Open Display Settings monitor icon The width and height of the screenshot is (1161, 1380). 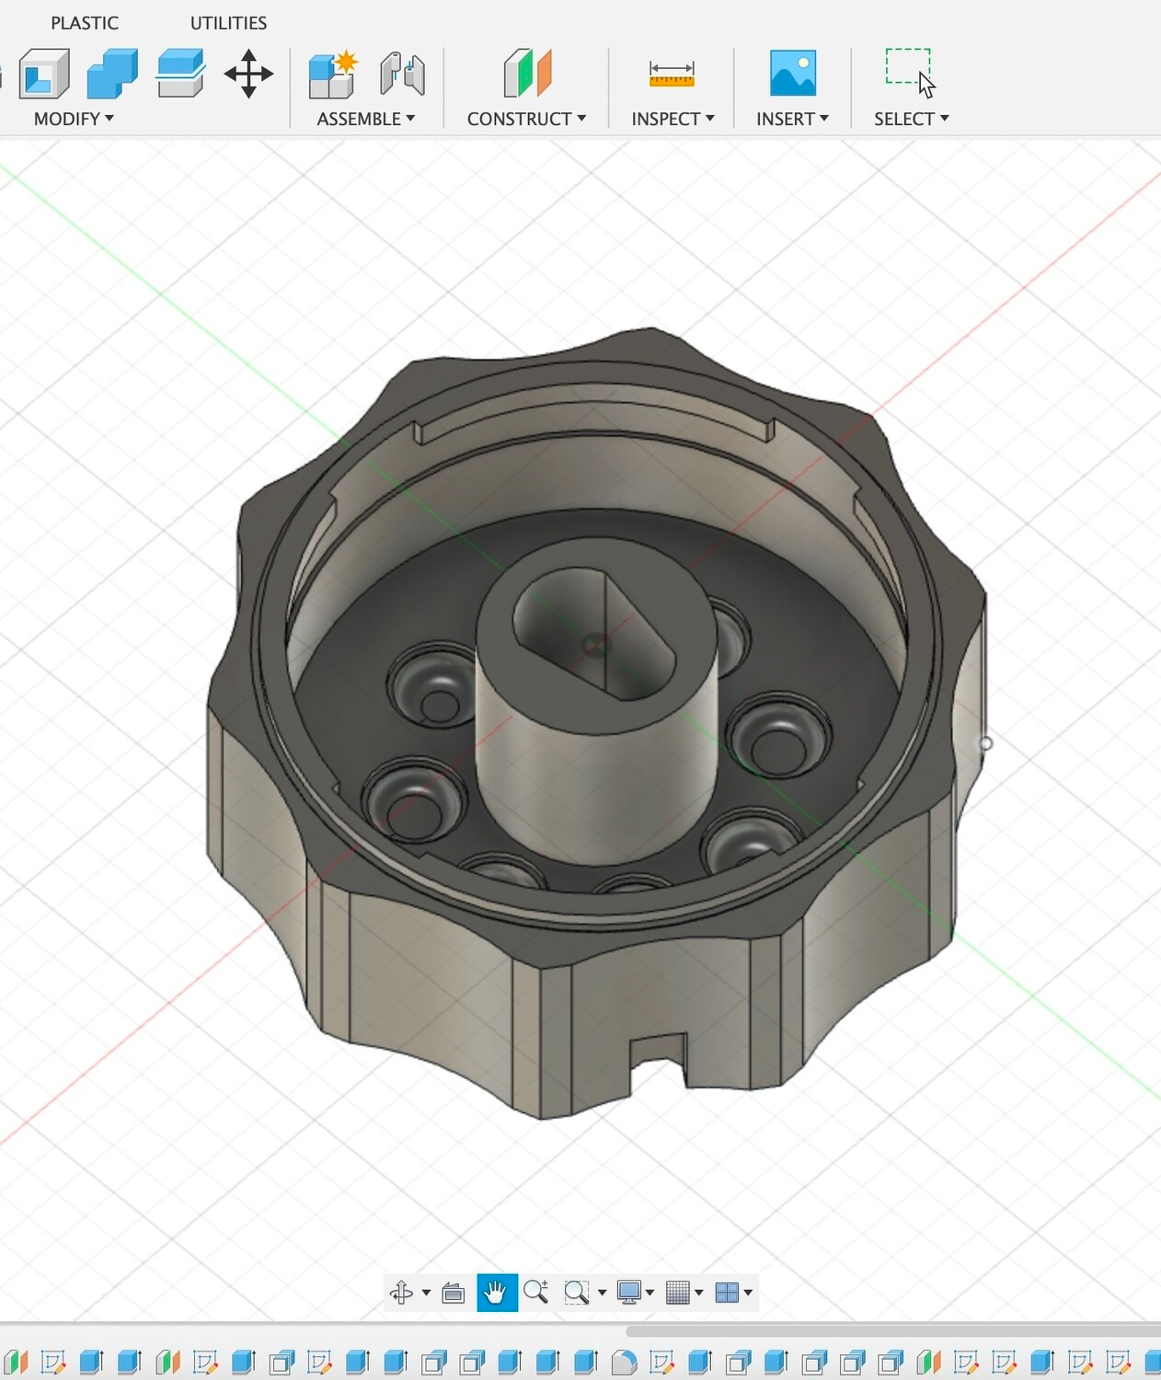pyautogui.click(x=629, y=1293)
